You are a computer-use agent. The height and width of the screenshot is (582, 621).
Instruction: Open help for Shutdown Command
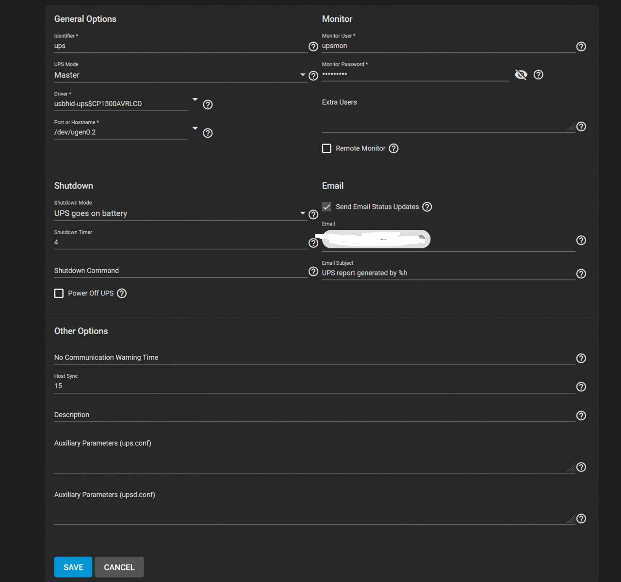coord(313,271)
